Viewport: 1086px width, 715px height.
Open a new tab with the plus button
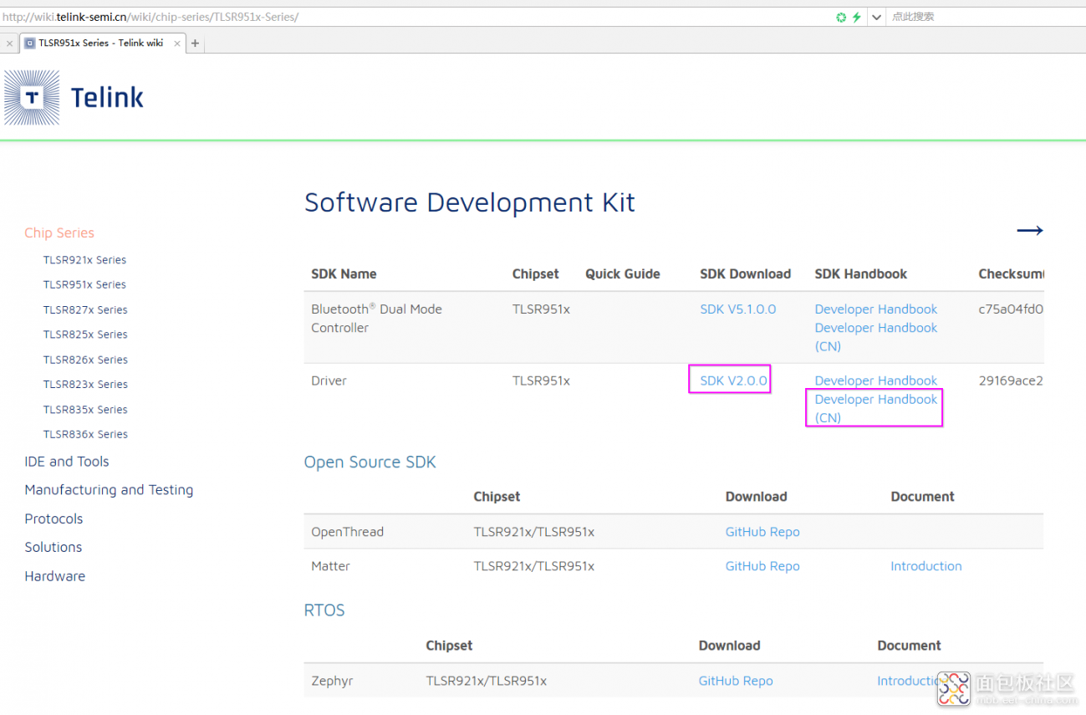[x=195, y=43]
